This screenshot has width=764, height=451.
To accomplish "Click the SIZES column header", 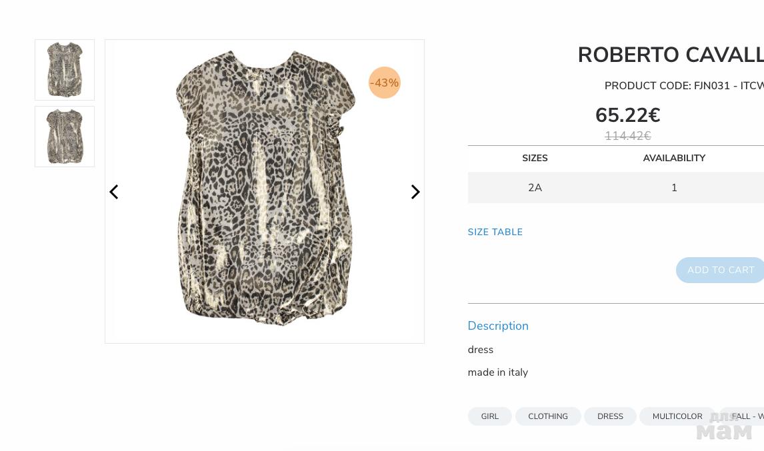I will pos(535,159).
